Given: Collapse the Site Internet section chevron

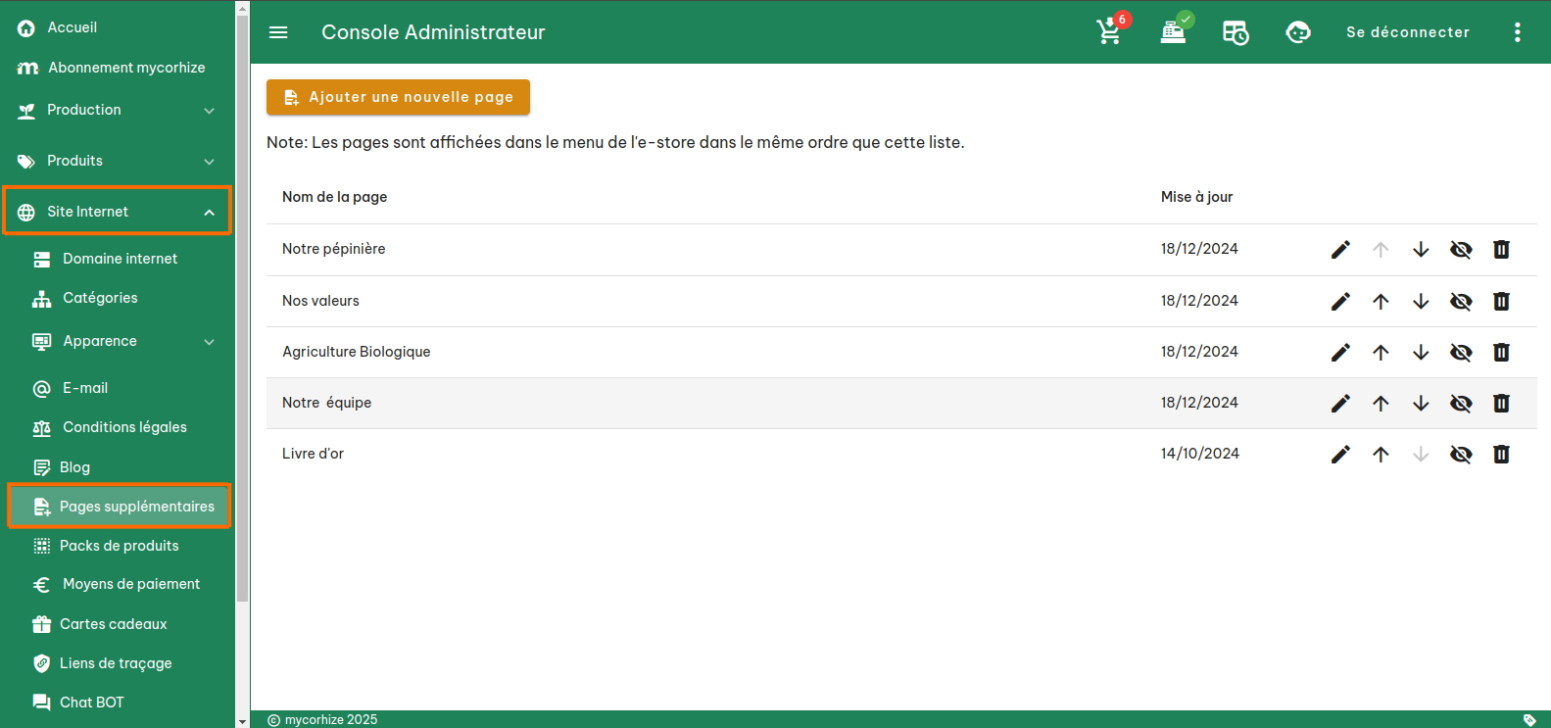Looking at the screenshot, I should 209,213.
